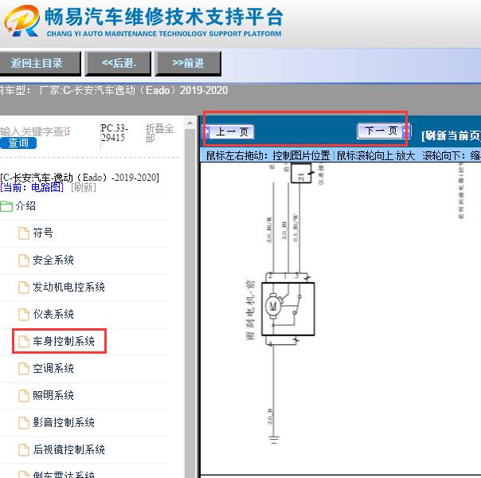Click the document icon beside 符号
The image size is (481, 478).
tap(24, 233)
